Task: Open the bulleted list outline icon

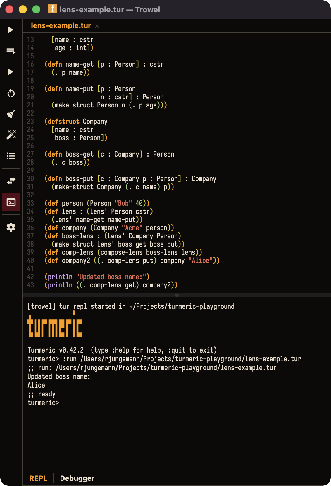Action: click(x=11, y=156)
